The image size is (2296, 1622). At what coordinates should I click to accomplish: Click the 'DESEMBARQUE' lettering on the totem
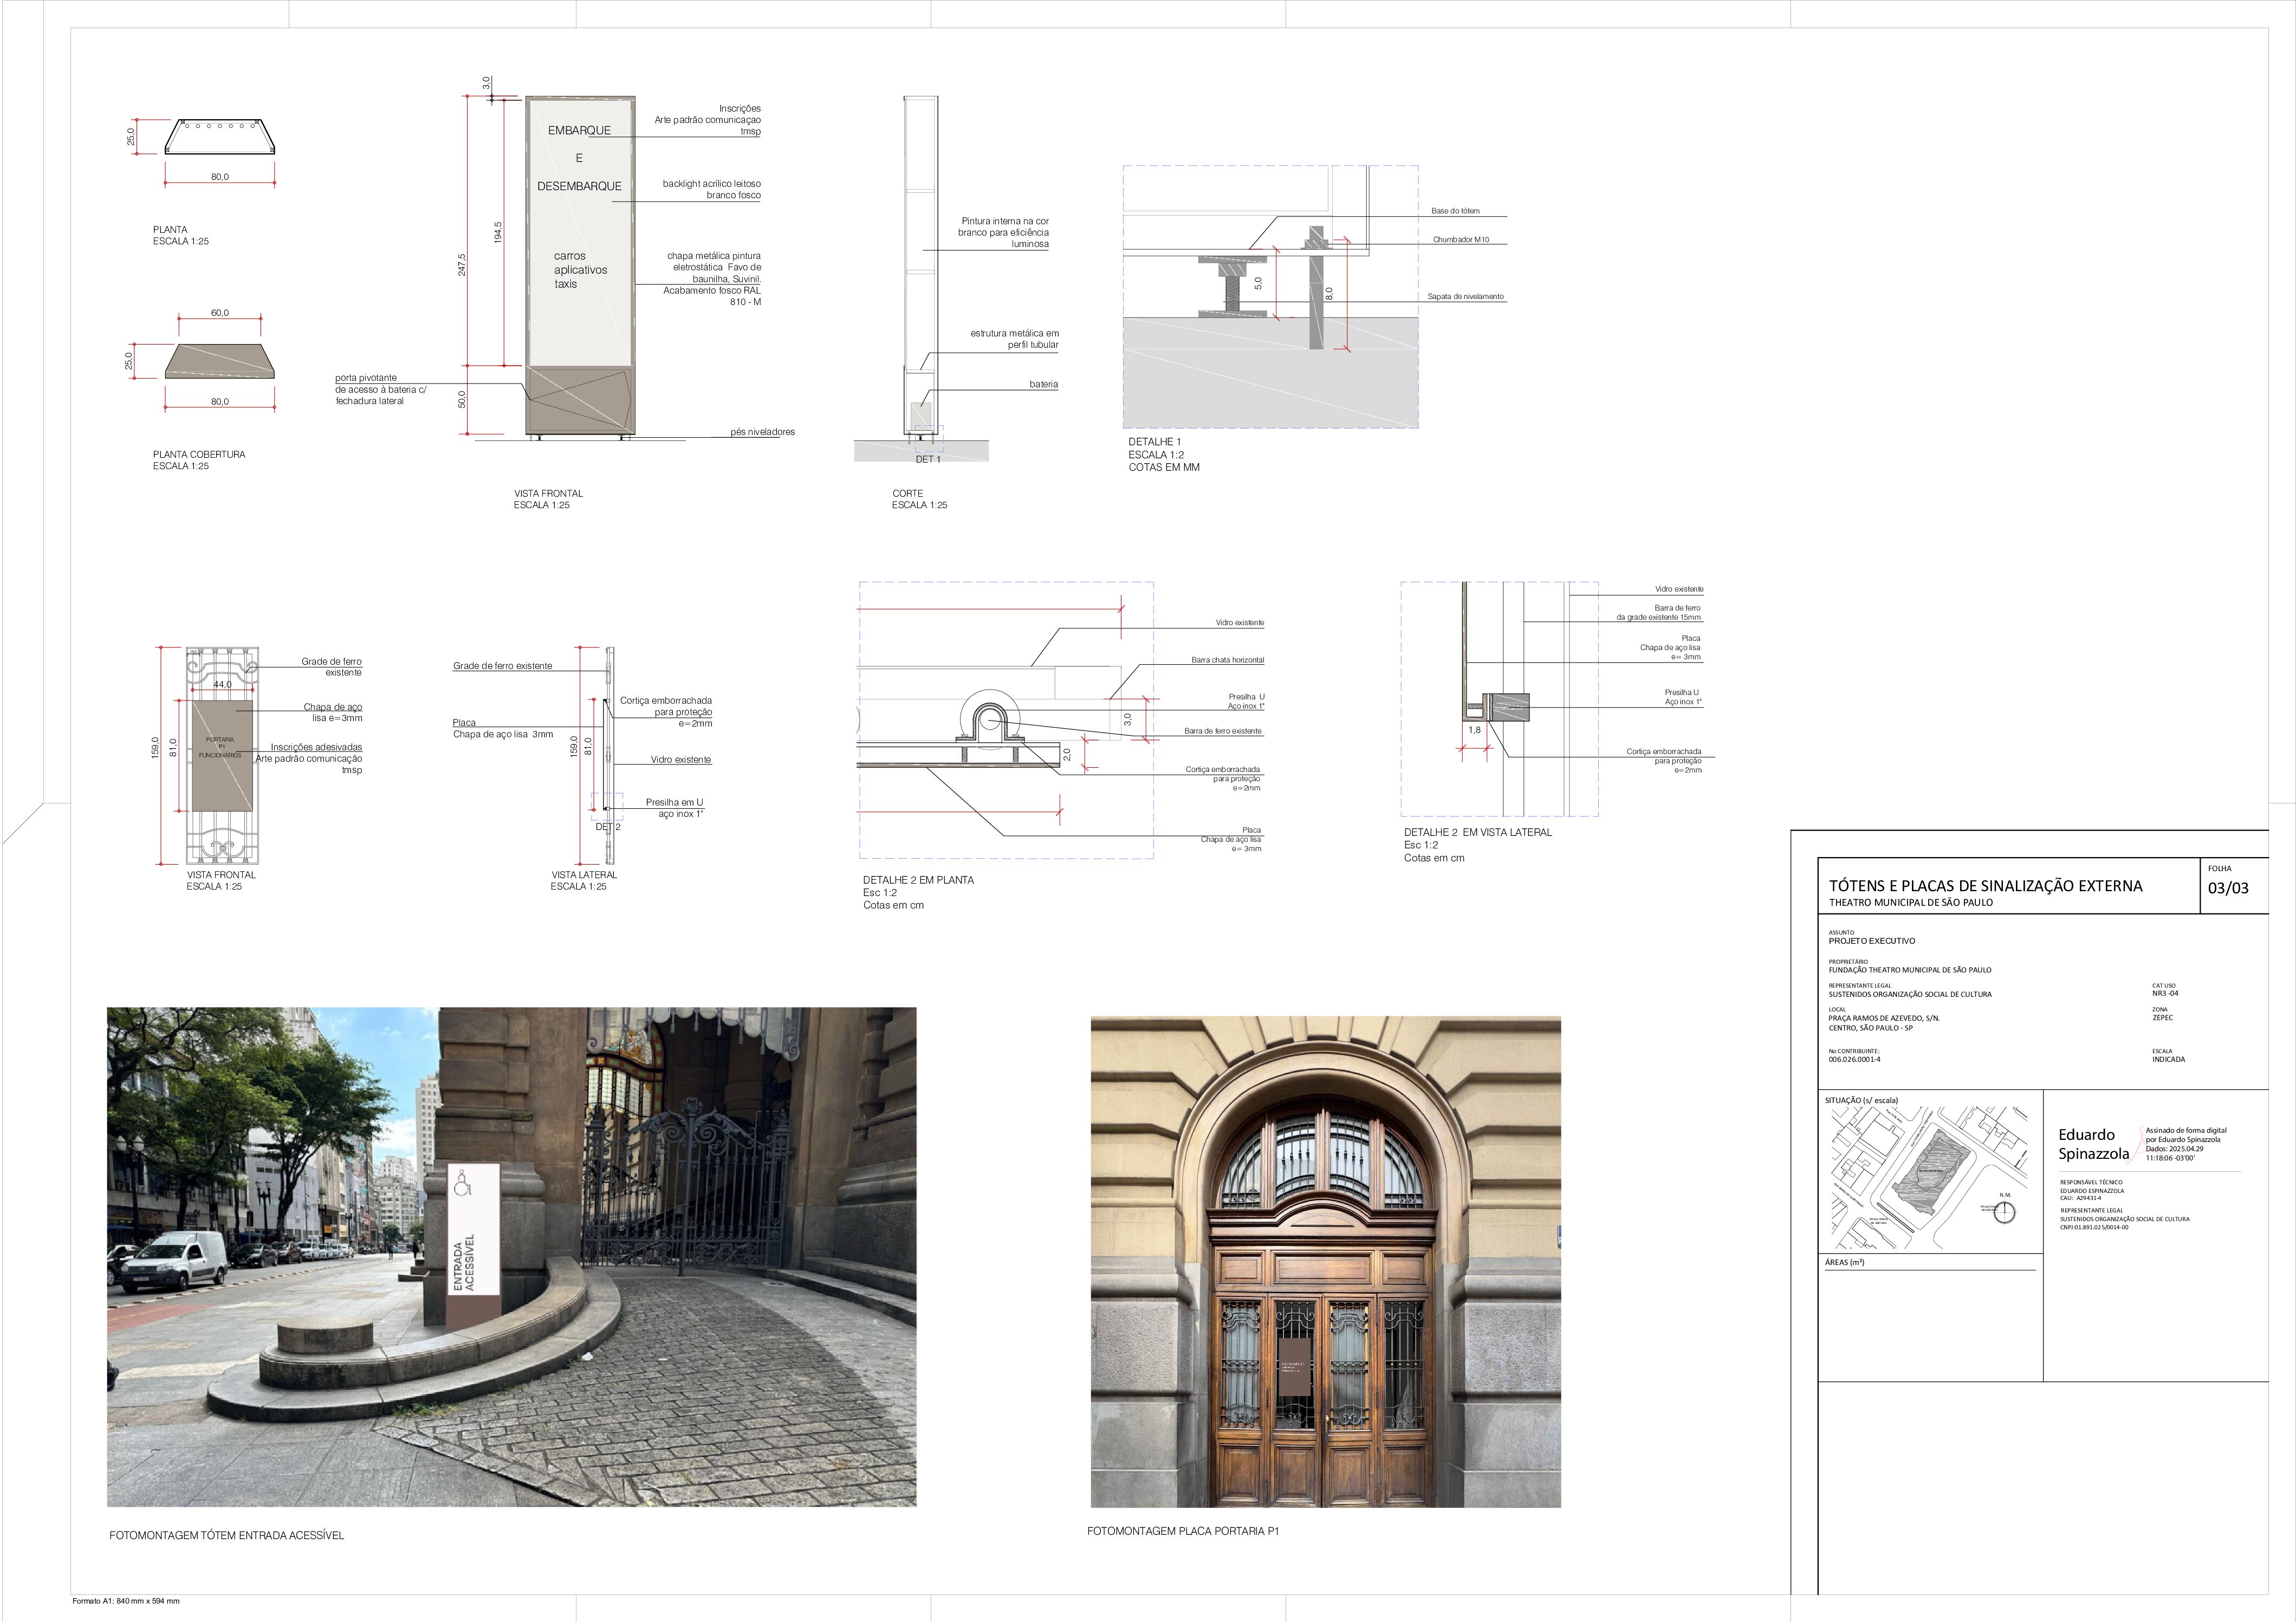tap(579, 186)
